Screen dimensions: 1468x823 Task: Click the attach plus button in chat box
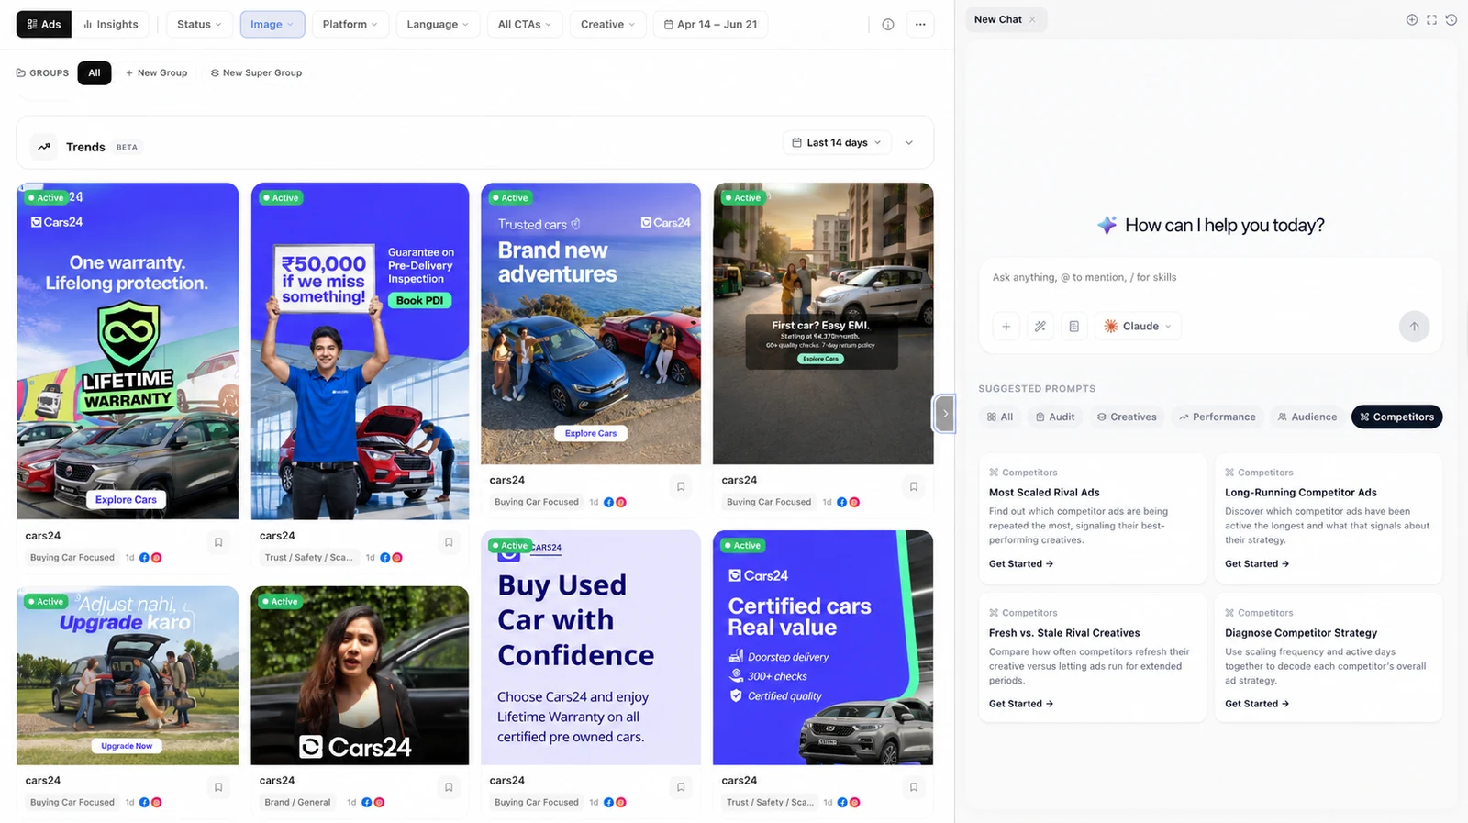pos(1006,327)
